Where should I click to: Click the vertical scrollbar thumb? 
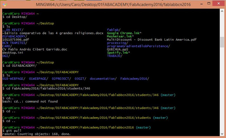(x=222, y=42)
